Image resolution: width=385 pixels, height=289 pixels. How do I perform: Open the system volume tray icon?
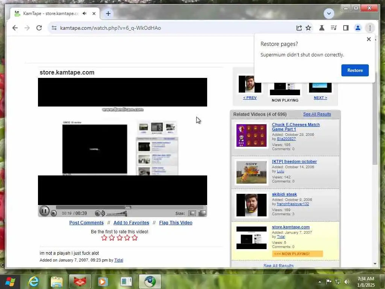coord(347,281)
